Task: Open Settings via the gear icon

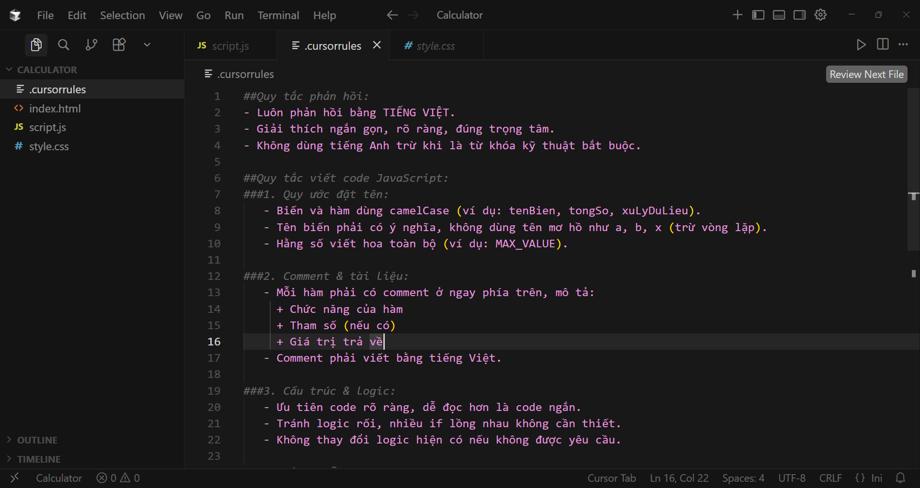Action: click(820, 15)
